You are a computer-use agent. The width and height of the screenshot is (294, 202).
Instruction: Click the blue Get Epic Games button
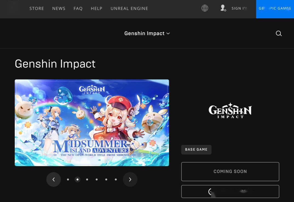(x=275, y=9)
